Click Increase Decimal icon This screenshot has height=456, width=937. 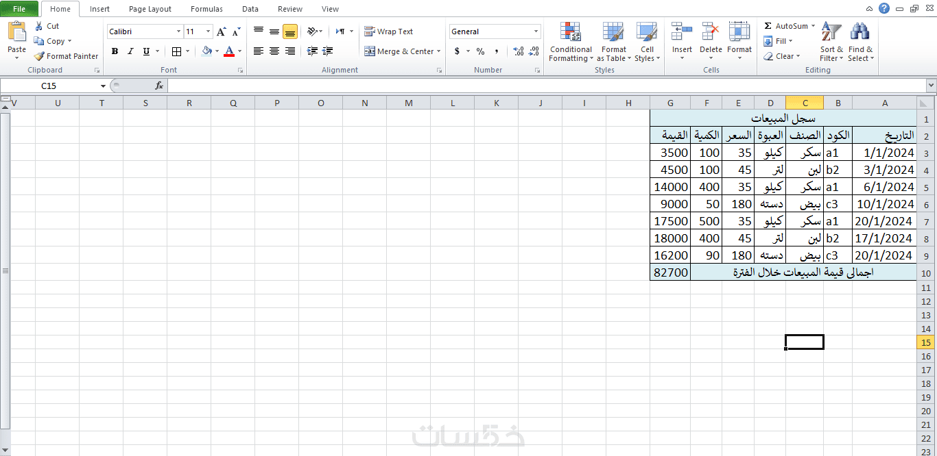(x=518, y=51)
